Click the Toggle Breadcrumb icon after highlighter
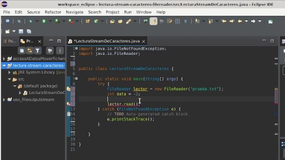The height and width of the screenshot is (160, 285). coord(162,21)
